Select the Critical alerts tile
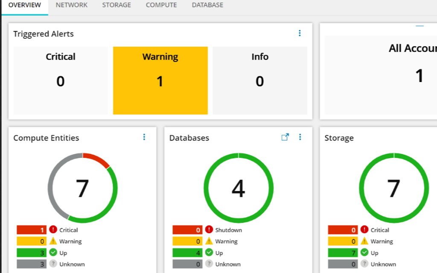 point(61,81)
